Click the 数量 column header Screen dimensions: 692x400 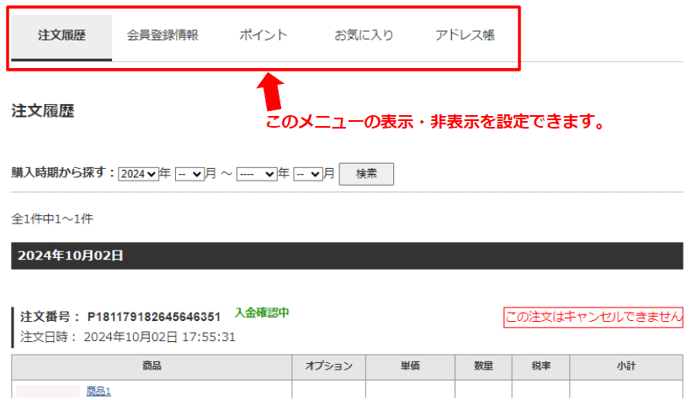point(483,367)
